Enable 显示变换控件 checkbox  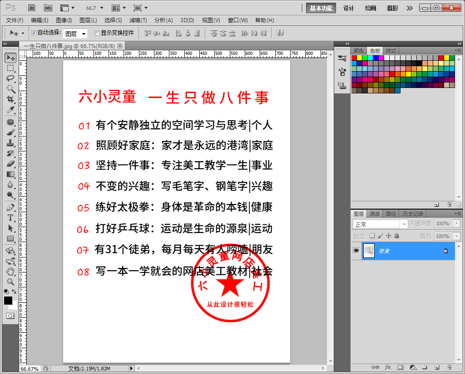[x=97, y=33]
